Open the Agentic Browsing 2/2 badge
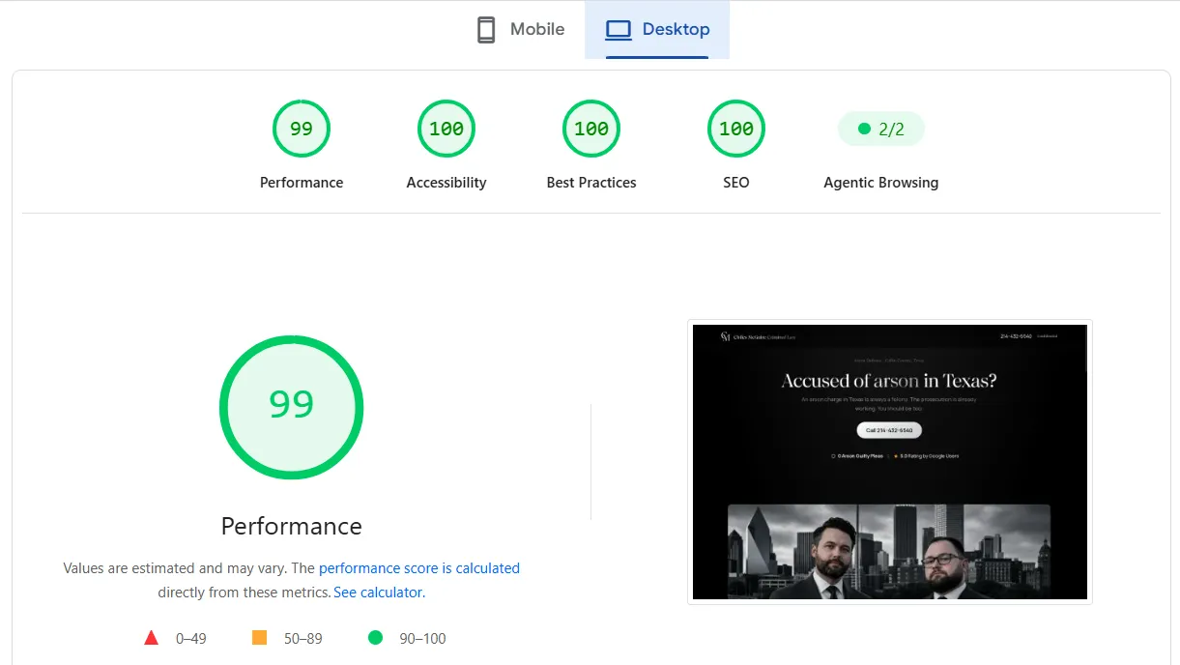 pos(881,129)
